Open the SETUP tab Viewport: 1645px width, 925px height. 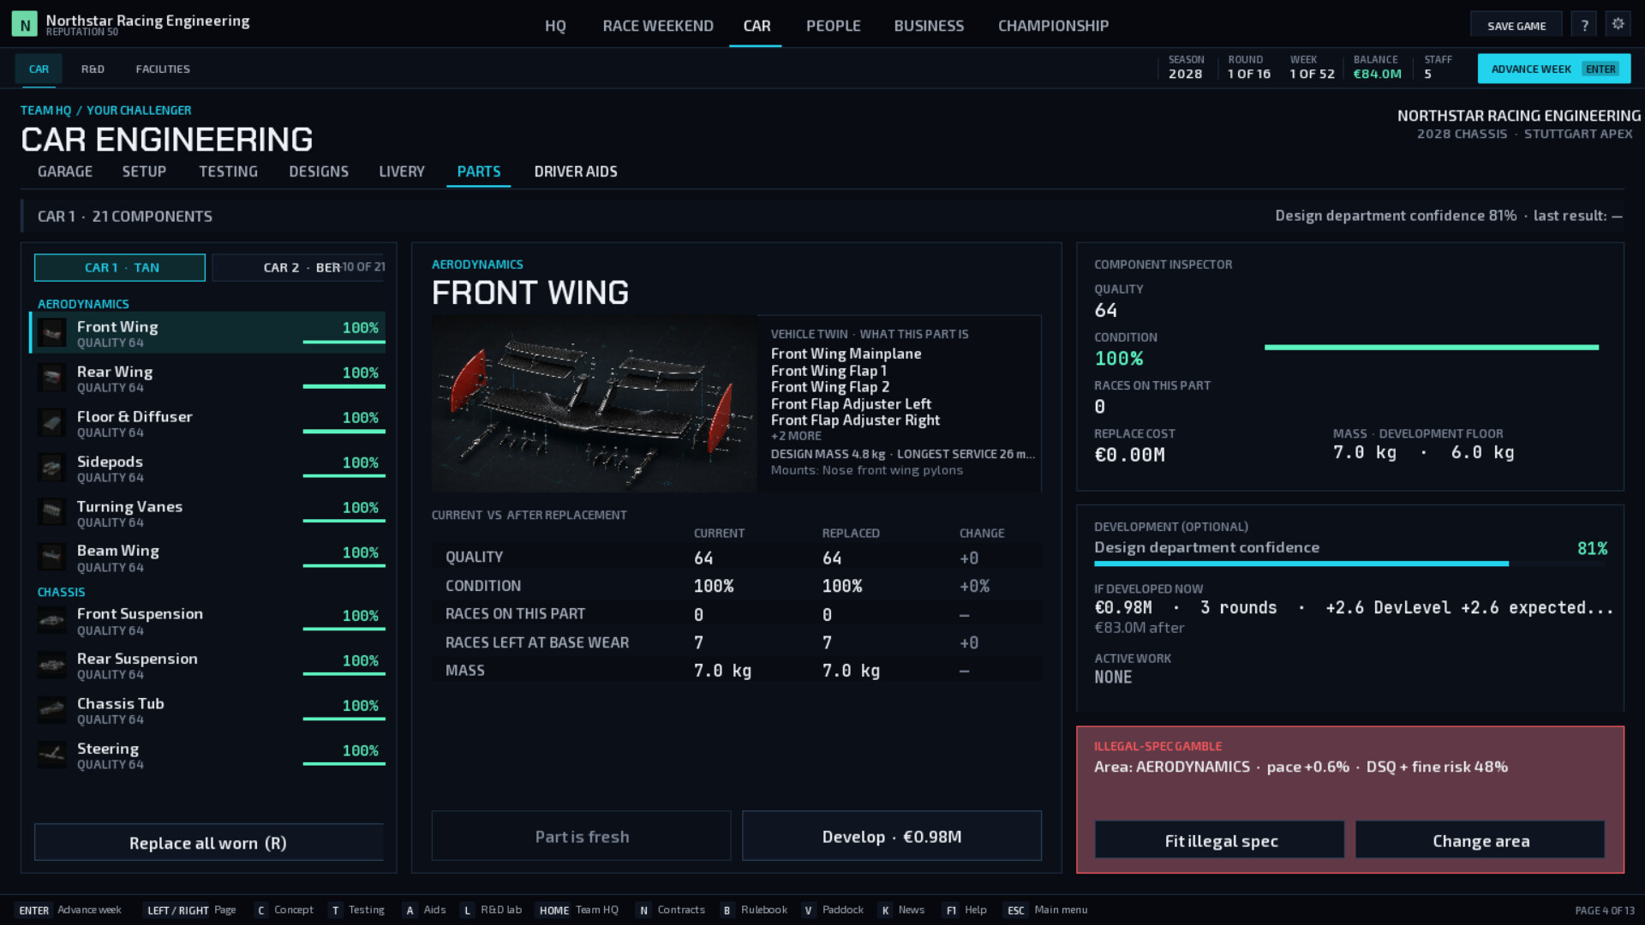tap(144, 171)
